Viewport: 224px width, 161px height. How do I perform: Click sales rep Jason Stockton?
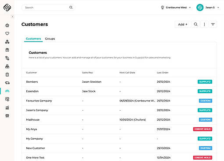point(92,82)
